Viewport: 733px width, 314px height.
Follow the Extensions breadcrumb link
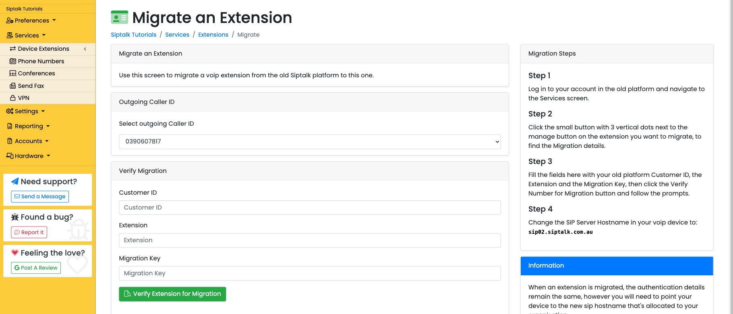point(213,35)
